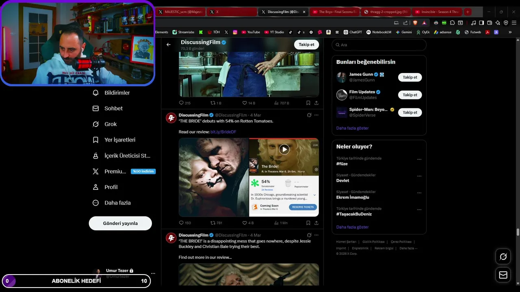Open the NotebookLM bookmark
This screenshot has width=520, height=292.
(379, 32)
